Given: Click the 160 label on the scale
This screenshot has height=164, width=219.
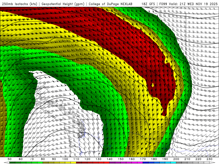Looking at the screenshot, I should tap(132, 159).
